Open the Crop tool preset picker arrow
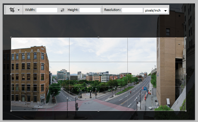Image resolution: width=198 pixels, height=122 pixels. click(19, 10)
